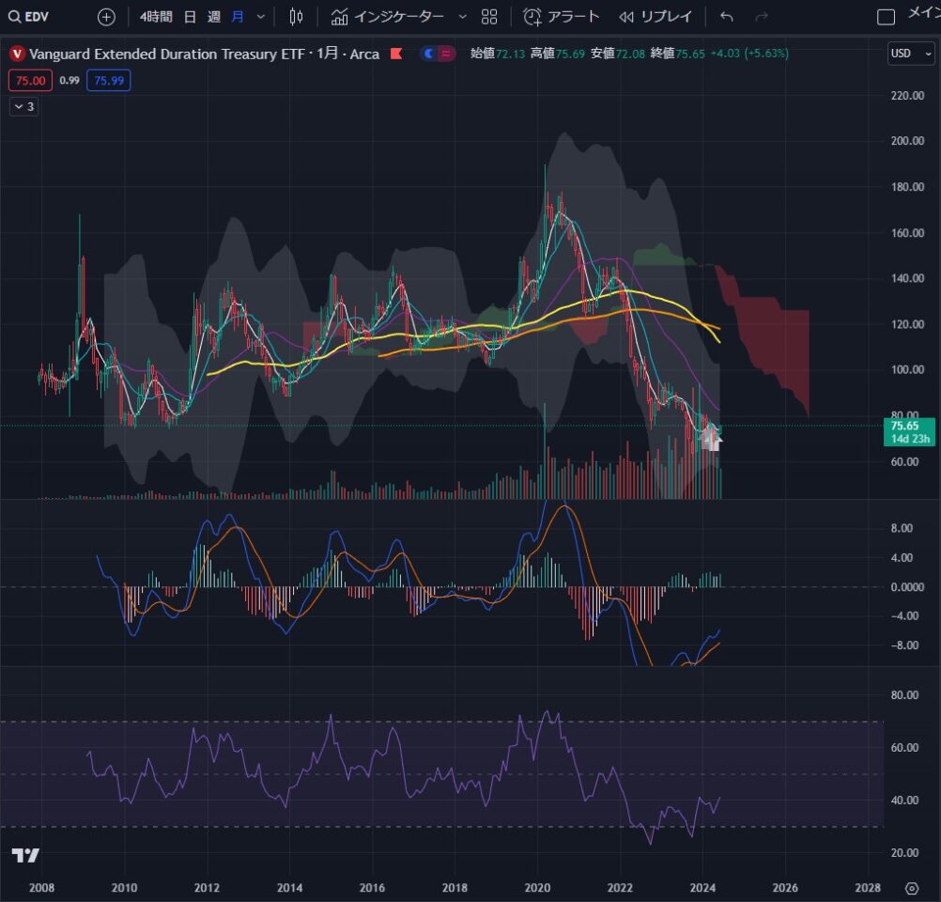
Task: Open the インジケーター indicators dialog
Action: tap(387, 17)
